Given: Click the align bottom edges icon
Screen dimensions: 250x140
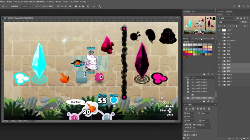Looking at the screenshot, I should click(83, 6).
